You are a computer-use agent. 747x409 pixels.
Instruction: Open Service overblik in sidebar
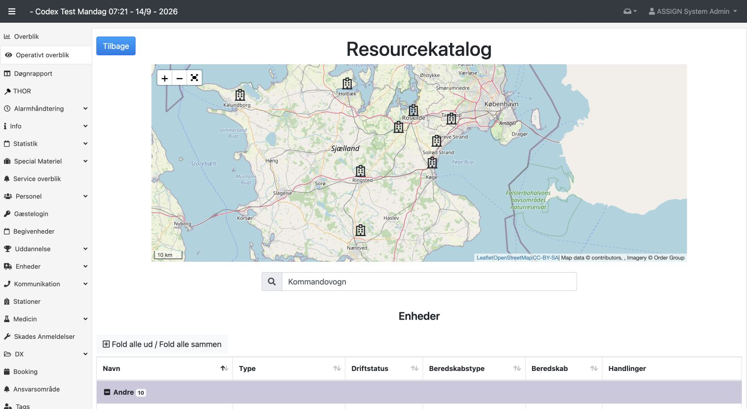[46, 179]
